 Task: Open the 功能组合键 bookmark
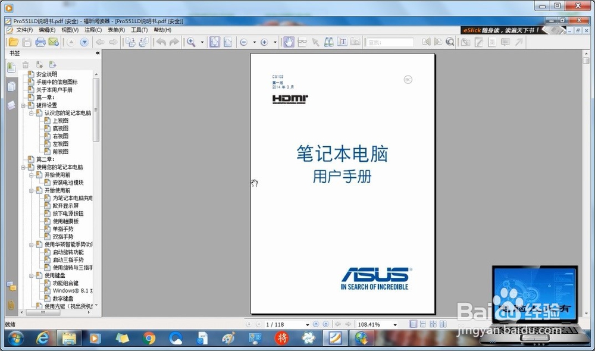tap(65, 283)
